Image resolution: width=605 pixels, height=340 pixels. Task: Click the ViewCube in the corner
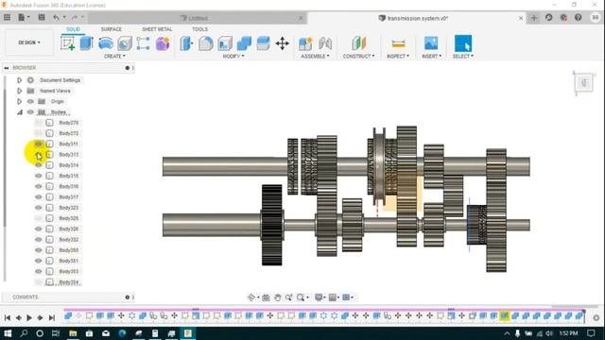pyautogui.click(x=583, y=83)
